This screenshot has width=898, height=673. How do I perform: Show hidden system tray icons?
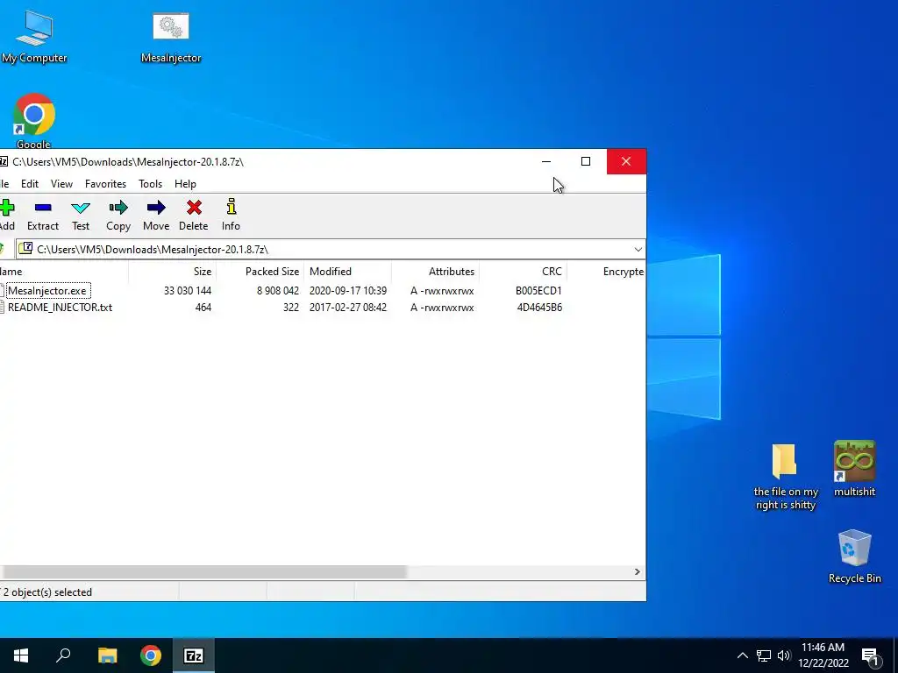pos(742,655)
